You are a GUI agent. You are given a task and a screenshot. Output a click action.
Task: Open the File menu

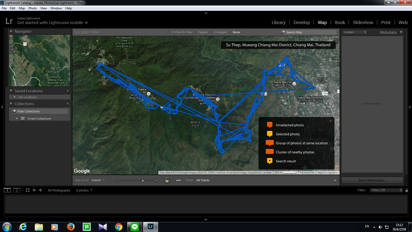click(x=4, y=8)
